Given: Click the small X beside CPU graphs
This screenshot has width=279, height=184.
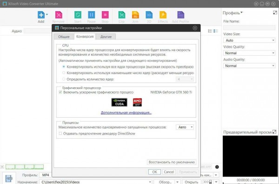Looking at the screenshot, I should click(x=2, y=167).
